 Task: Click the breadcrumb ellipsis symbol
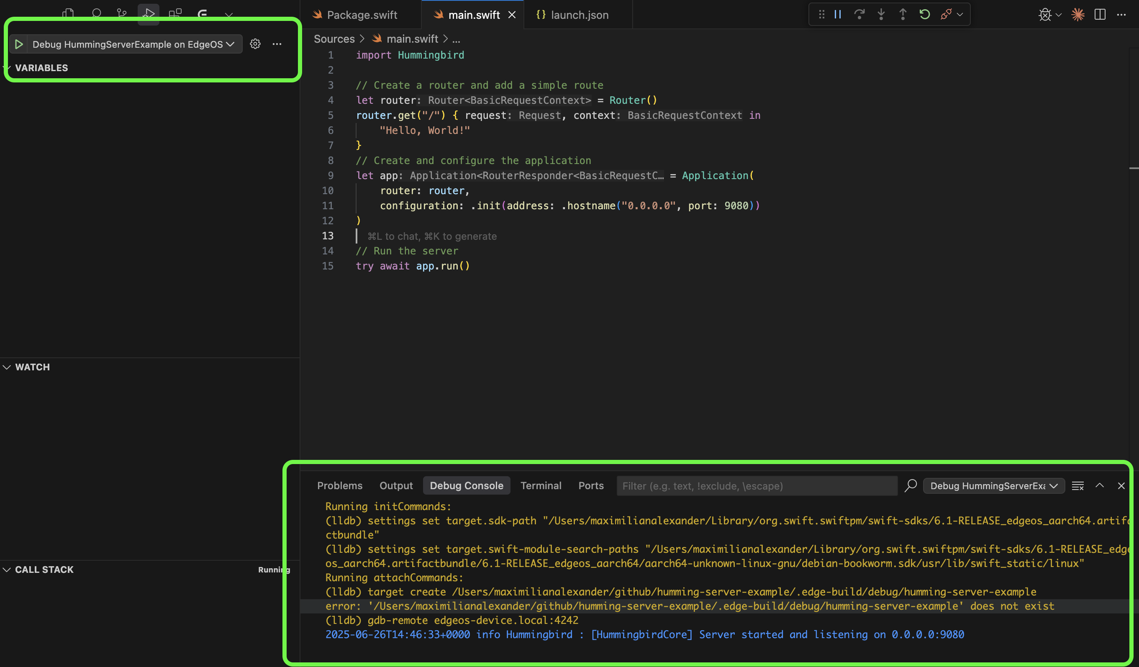point(456,39)
